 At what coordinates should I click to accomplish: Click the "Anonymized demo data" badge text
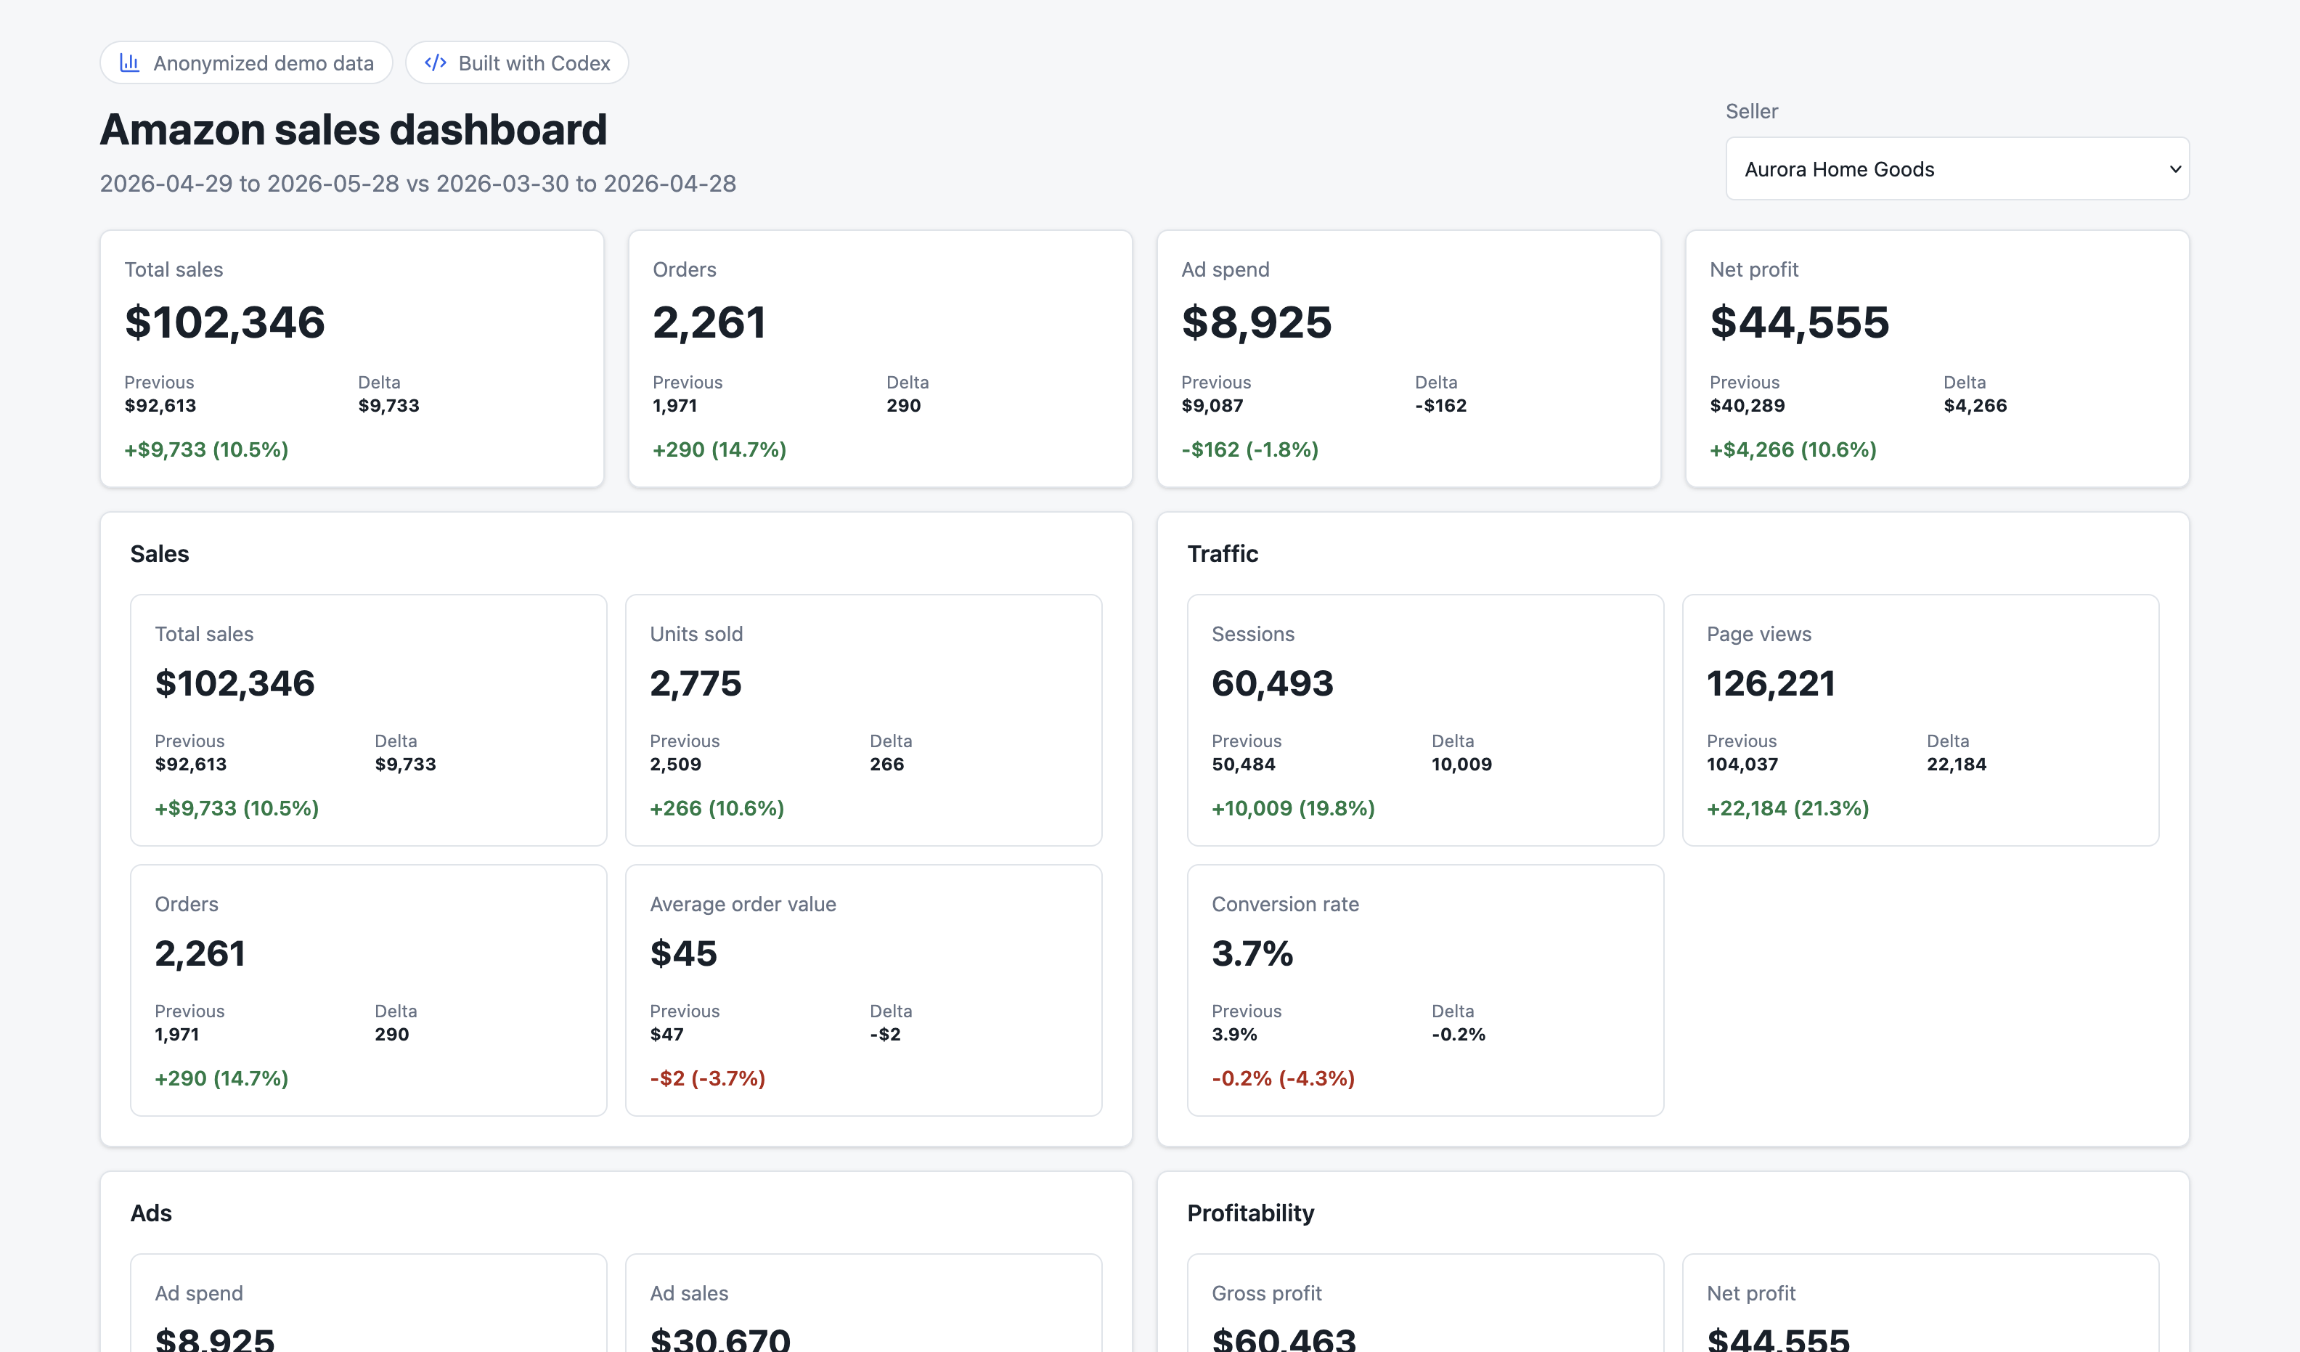264,63
